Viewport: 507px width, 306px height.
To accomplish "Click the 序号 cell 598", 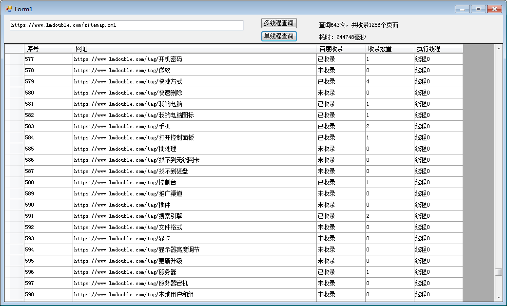I will [x=48, y=294].
